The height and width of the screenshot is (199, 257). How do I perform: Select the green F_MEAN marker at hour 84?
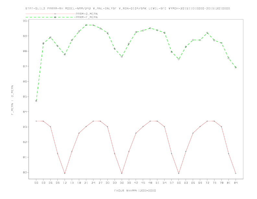click(236, 68)
